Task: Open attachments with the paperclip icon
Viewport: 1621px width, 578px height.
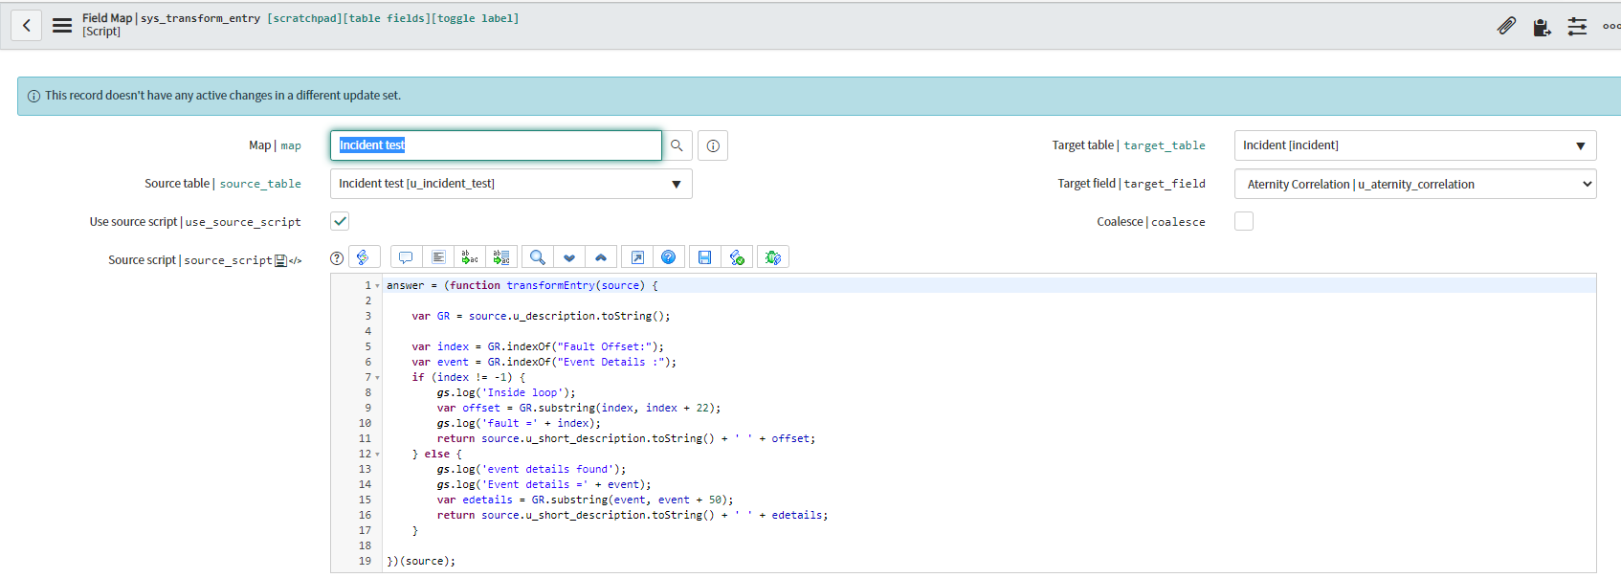Action: 1506,26
